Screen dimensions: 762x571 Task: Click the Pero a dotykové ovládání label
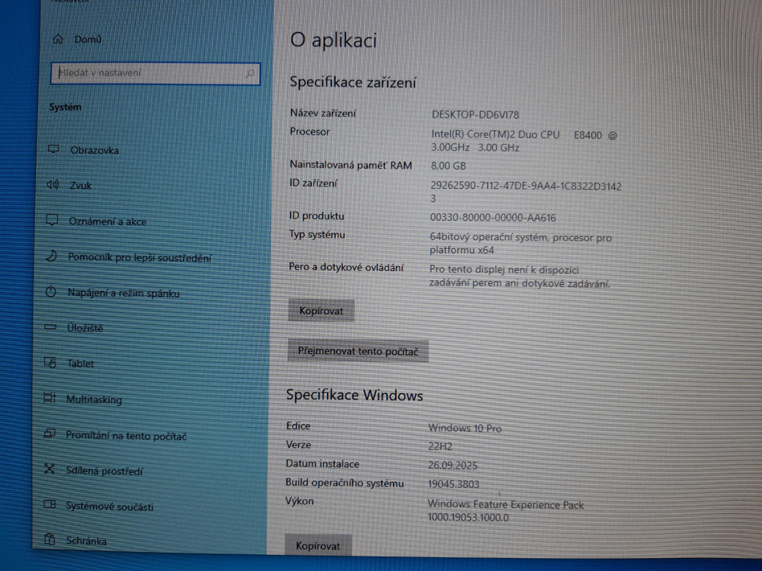pyautogui.click(x=346, y=267)
